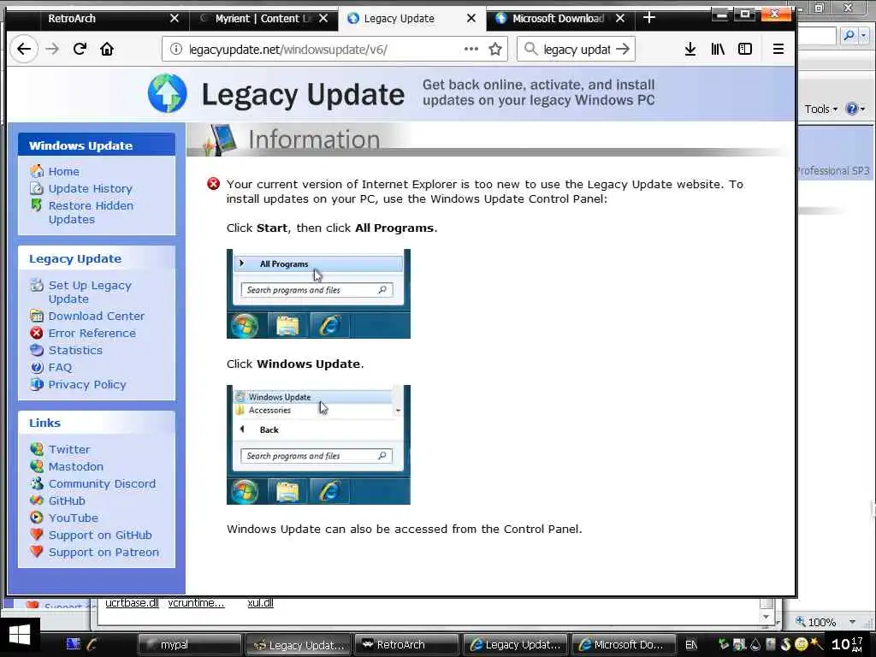This screenshot has width=876, height=657.
Task: Switch to mypal taskbar button
Action: coord(189,645)
